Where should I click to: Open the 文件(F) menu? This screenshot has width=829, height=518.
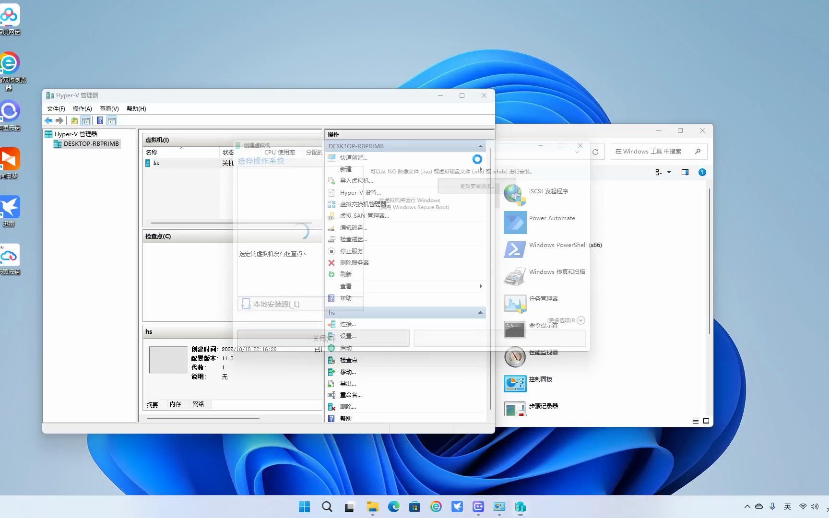coord(56,109)
